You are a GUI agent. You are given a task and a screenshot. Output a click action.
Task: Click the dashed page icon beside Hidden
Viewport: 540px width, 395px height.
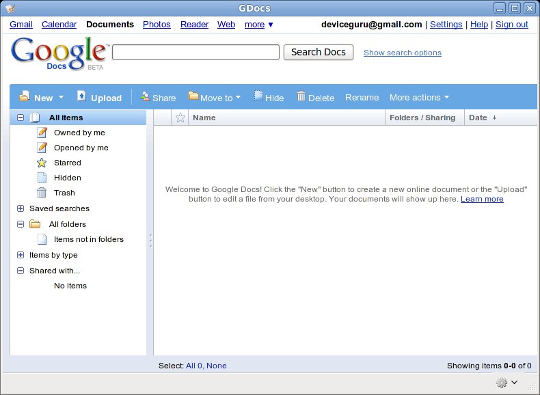coord(42,178)
